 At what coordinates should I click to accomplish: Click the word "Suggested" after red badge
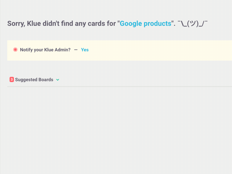coord(26,80)
